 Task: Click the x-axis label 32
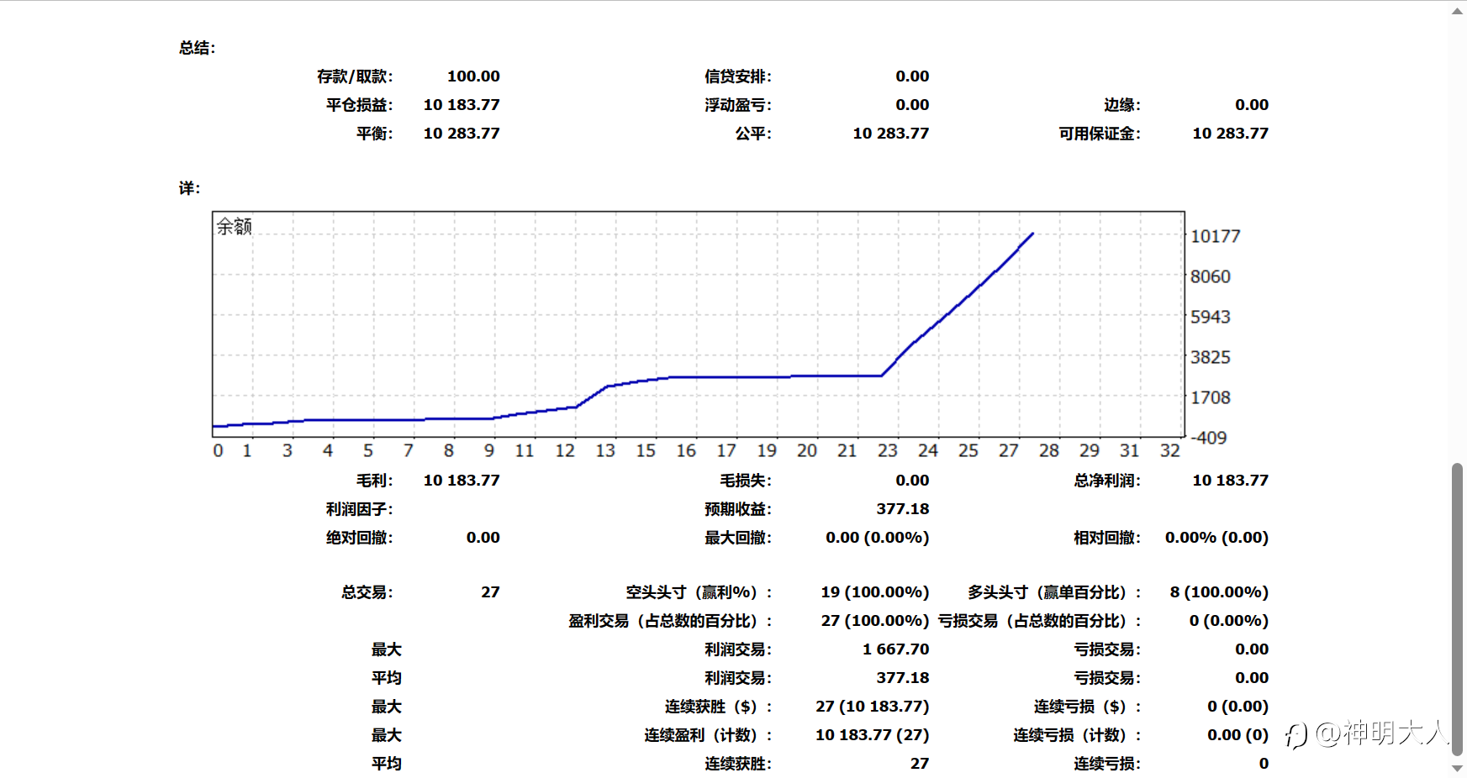[x=1170, y=451]
